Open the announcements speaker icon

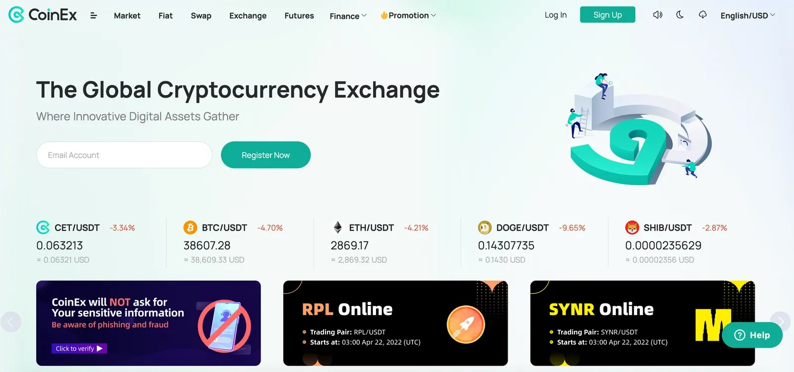tap(658, 15)
